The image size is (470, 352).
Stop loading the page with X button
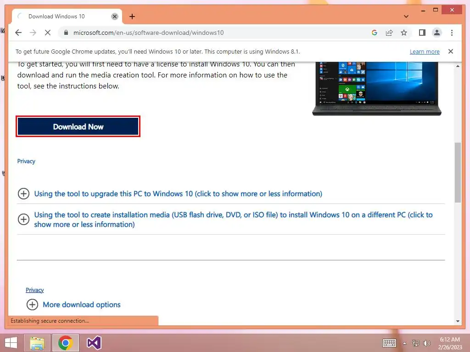pyautogui.click(x=48, y=33)
